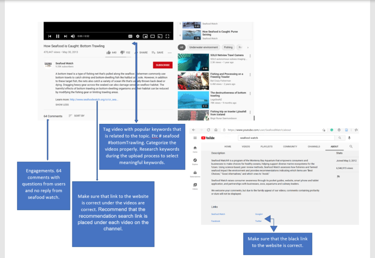375x258 pixels.
Task: Toggle closed captions on the video
Action: click(x=130, y=36)
